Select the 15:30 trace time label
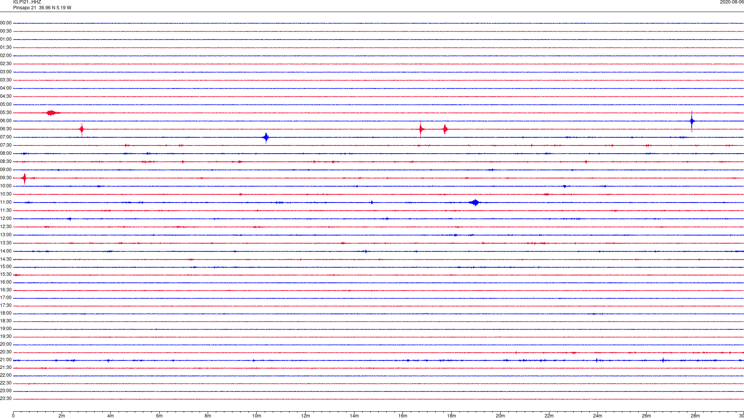 (6, 275)
